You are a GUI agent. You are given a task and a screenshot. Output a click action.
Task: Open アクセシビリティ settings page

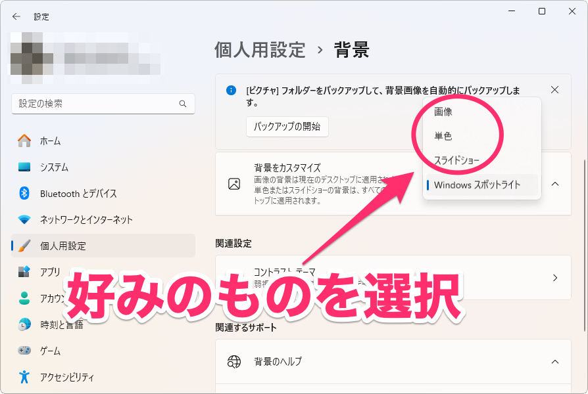103,377
